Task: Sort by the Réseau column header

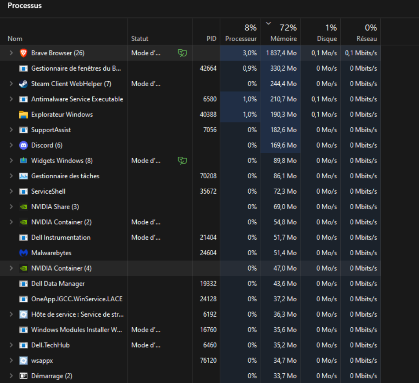Action: click(x=367, y=39)
